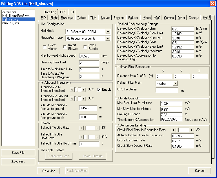
Task: Open the Other tab
Action: tap(181, 18)
